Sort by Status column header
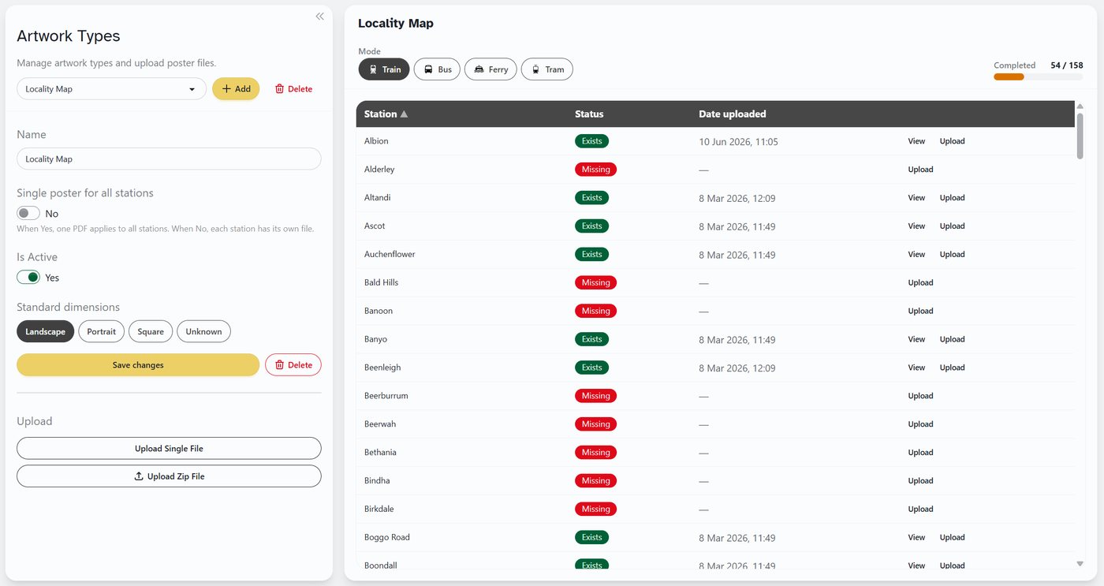Screen dimensions: 1104x586 [589, 114]
